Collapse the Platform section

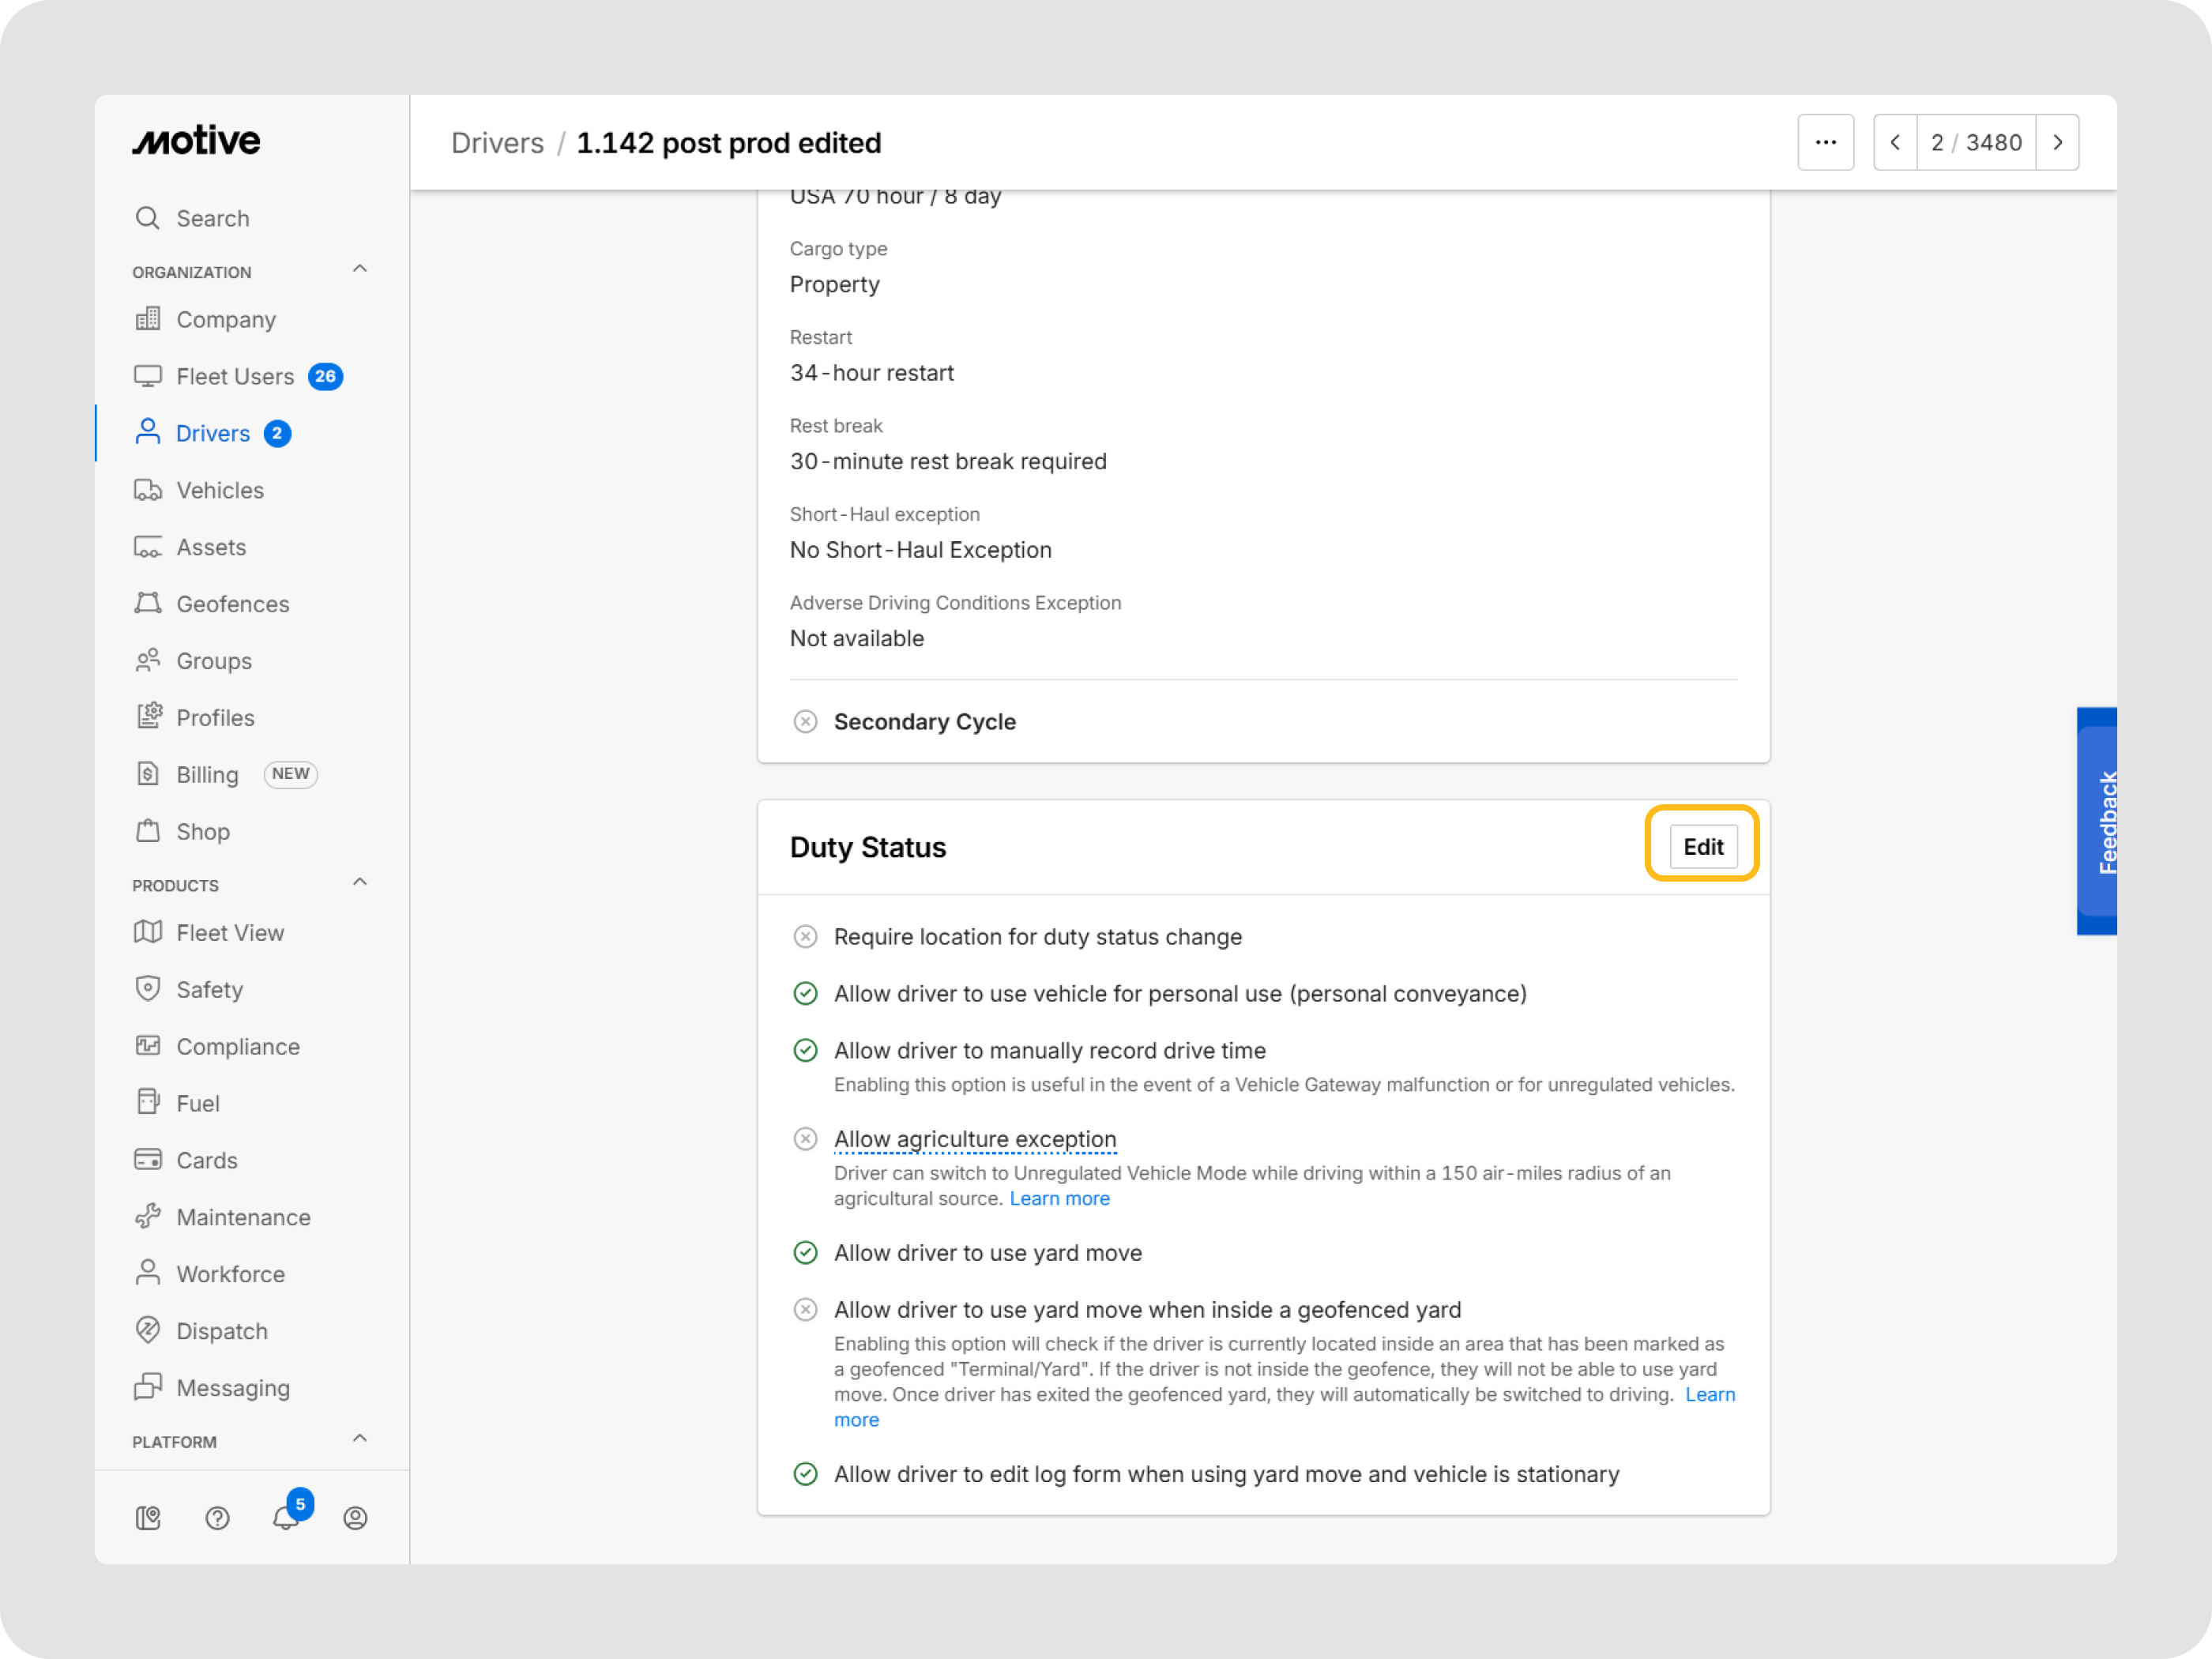point(360,1439)
